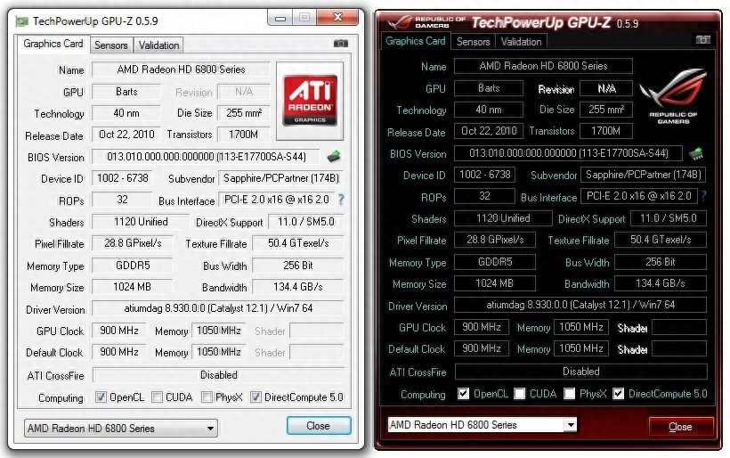
Task: Click Pixel Fillrate '28.8 GPixel/s' in the left window
Action: (133, 242)
